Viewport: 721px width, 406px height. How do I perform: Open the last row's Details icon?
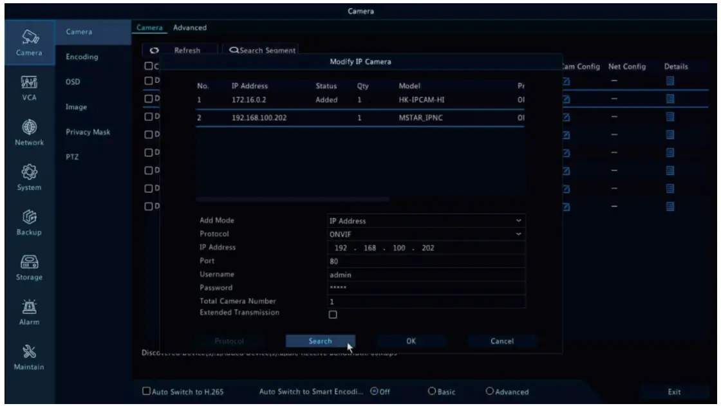pyautogui.click(x=670, y=207)
